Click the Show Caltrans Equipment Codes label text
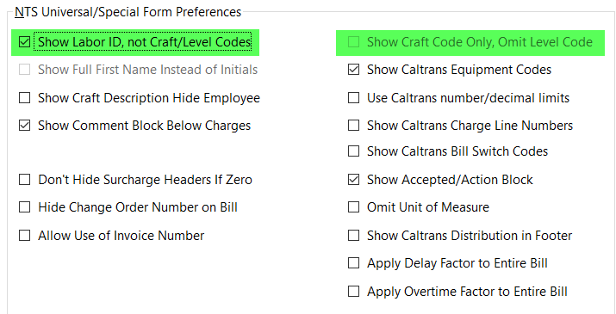 tap(459, 70)
